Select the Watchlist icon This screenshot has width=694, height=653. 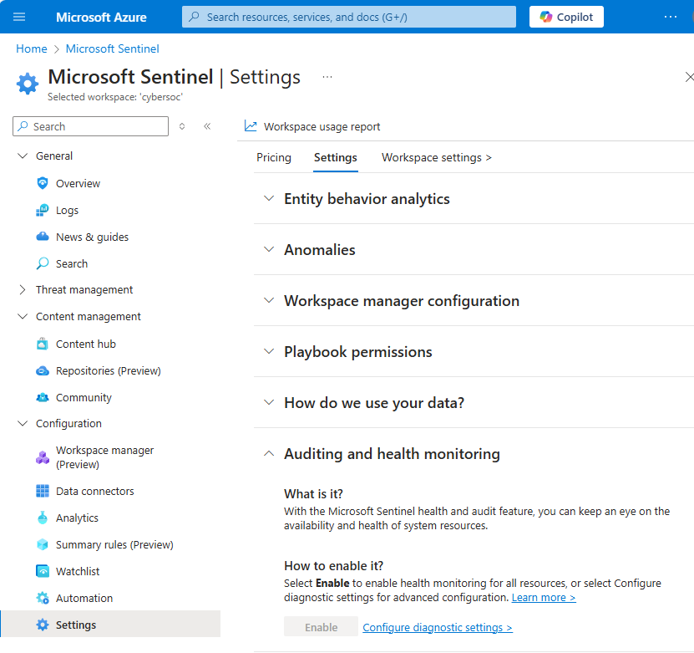click(x=42, y=571)
